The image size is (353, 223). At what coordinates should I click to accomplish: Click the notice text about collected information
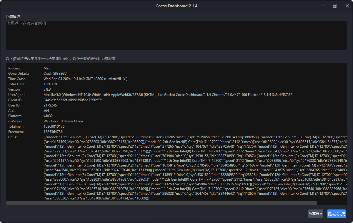click(61, 59)
